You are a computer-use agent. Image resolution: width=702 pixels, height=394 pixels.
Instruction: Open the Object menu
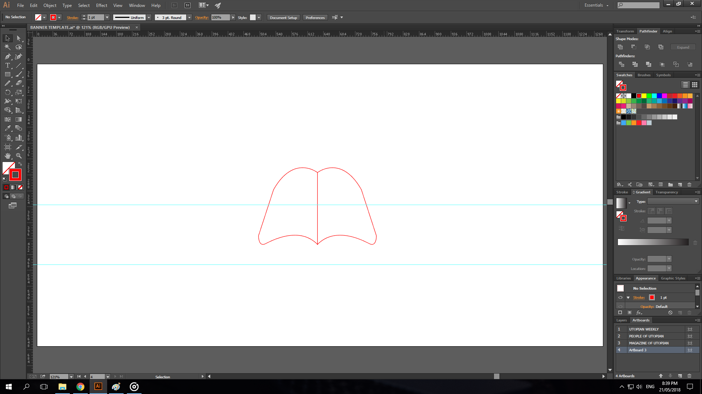point(50,5)
